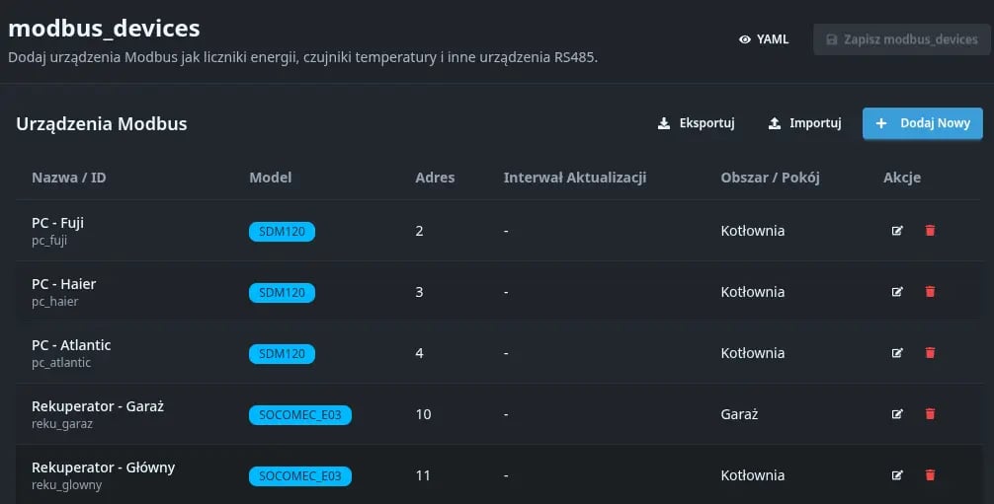Screen dimensions: 994x504
Task: Select the 'PC - Fuji' device name
Action: (x=57, y=223)
